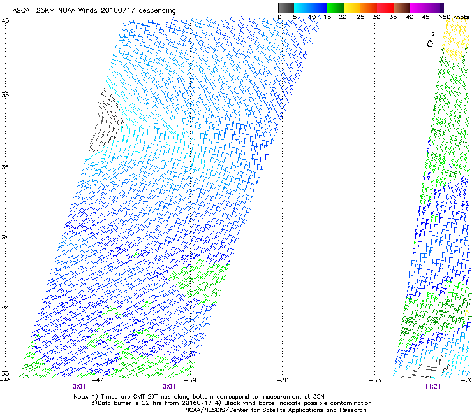Click the '35' legend scale value
472x414 pixels.
tap(393, 17)
